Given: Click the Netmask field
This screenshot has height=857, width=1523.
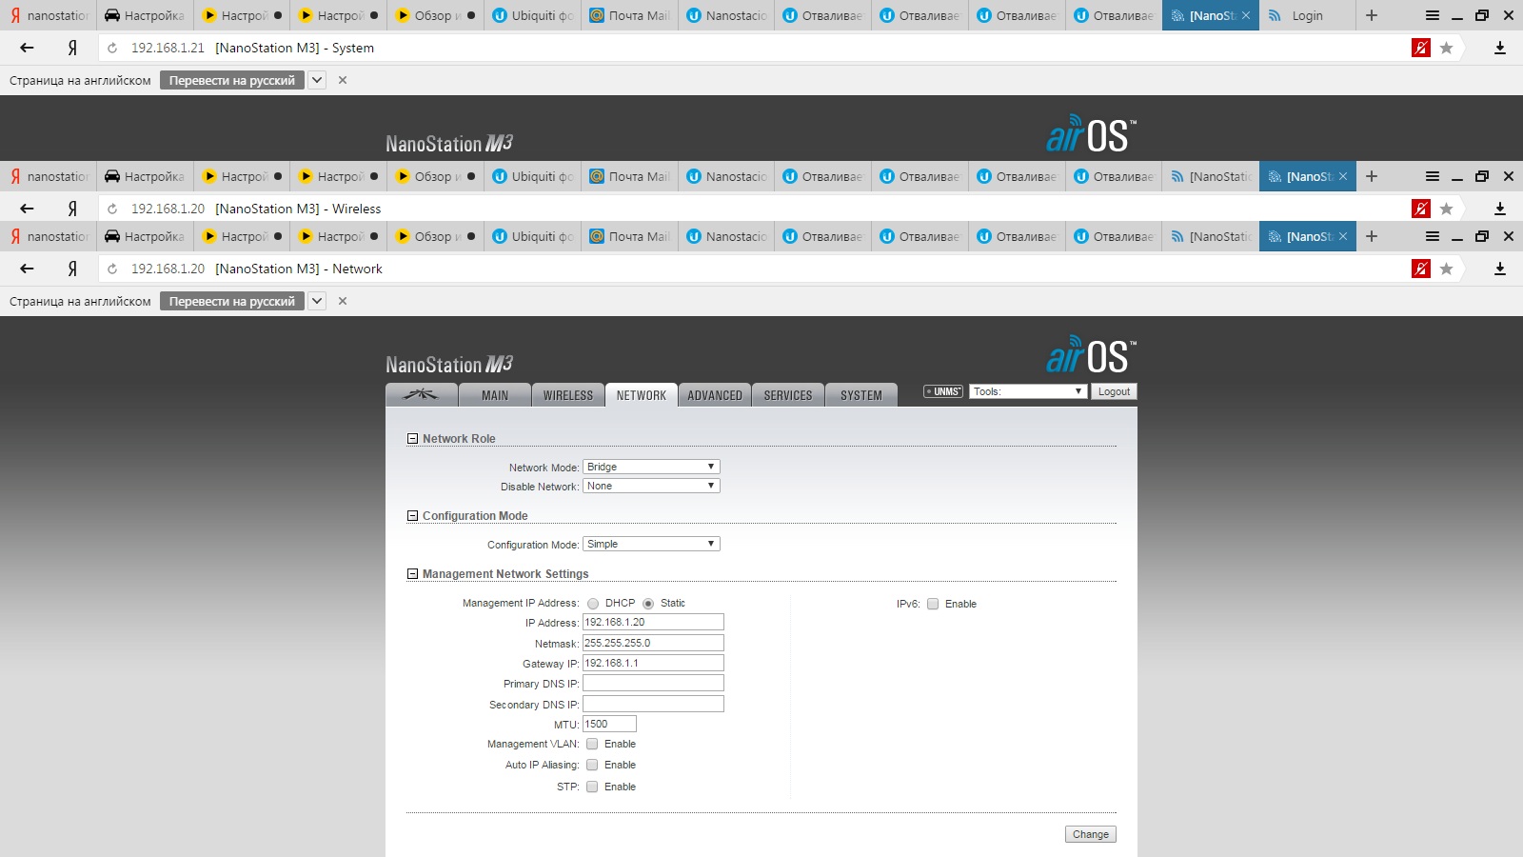Looking at the screenshot, I should [653, 643].
